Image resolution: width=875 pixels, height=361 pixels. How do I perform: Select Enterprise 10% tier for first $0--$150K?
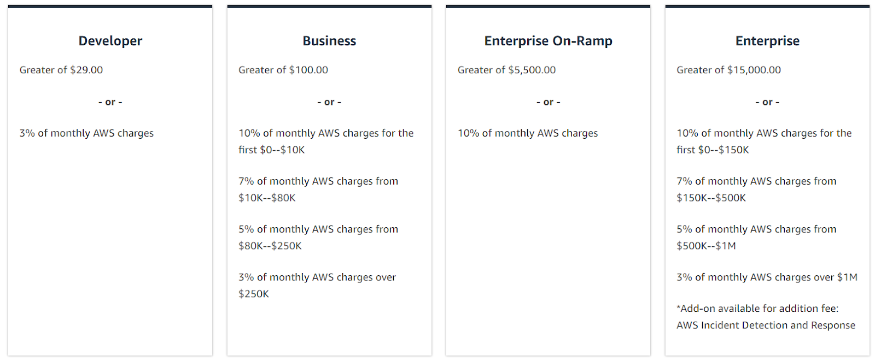(x=764, y=141)
